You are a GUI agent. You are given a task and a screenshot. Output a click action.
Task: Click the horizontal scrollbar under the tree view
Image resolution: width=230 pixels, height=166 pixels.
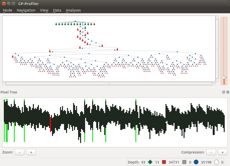[x=109, y=83]
